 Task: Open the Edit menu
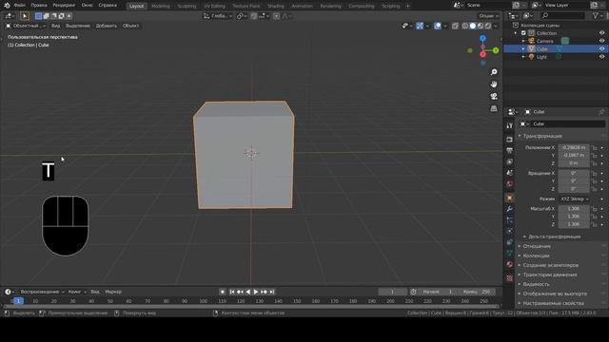39,6
